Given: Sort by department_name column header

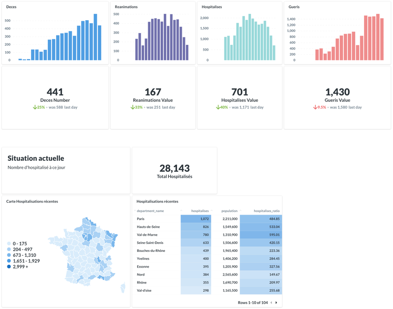Looking at the screenshot, I should click(x=150, y=211).
